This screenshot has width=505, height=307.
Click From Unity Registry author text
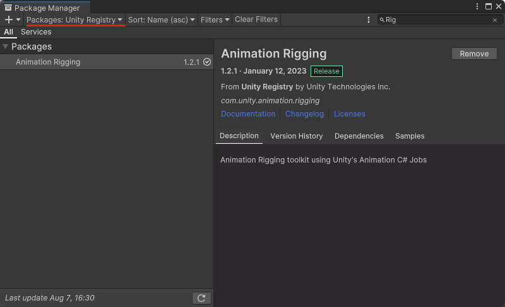pyautogui.click(x=306, y=87)
